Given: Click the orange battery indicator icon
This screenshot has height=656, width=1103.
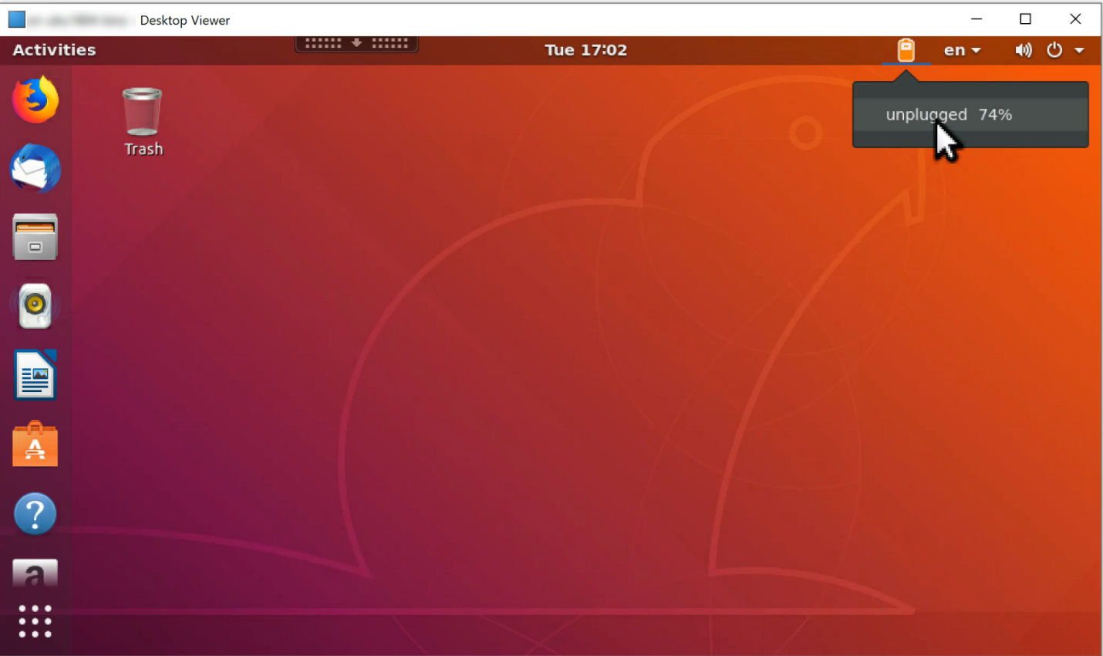Looking at the screenshot, I should click(906, 50).
